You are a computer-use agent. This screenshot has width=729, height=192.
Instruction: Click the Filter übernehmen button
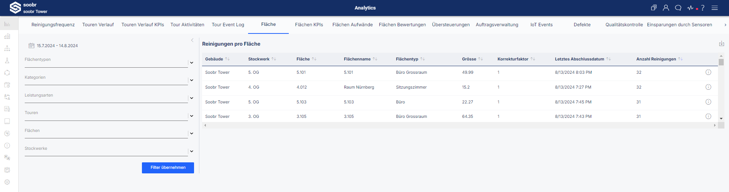pos(168,168)
